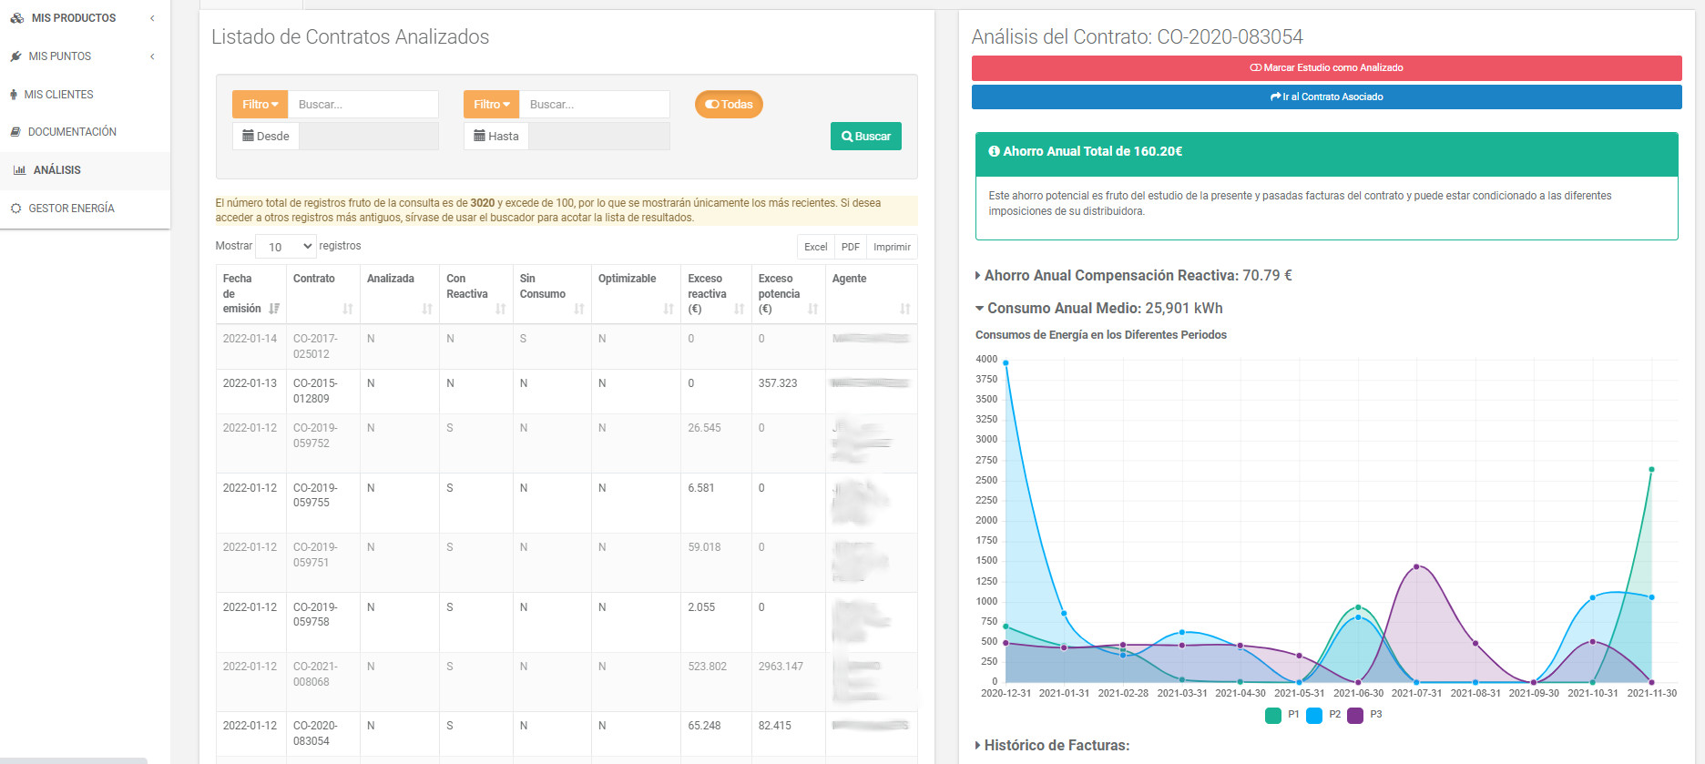This screenshot has width=1705, height=764.
Task: Expand the Mis Puntos chevron arrow
Action: [x=152, y=56]
